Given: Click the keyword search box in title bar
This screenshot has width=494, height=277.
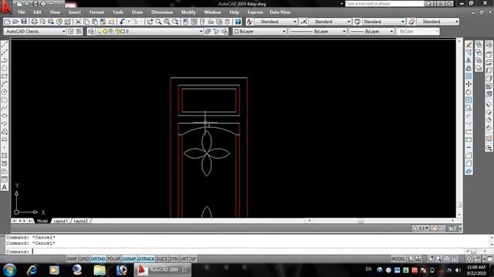Looking at the screenshot, I should click(x=384, y=4).
